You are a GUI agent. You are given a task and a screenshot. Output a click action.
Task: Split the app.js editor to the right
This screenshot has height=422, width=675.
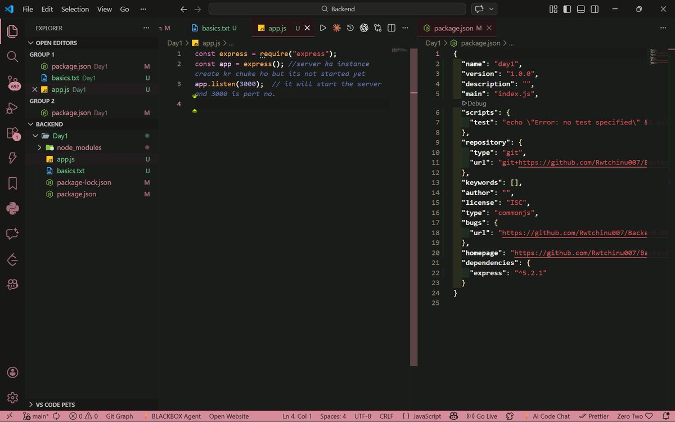[x=391, y=28]
